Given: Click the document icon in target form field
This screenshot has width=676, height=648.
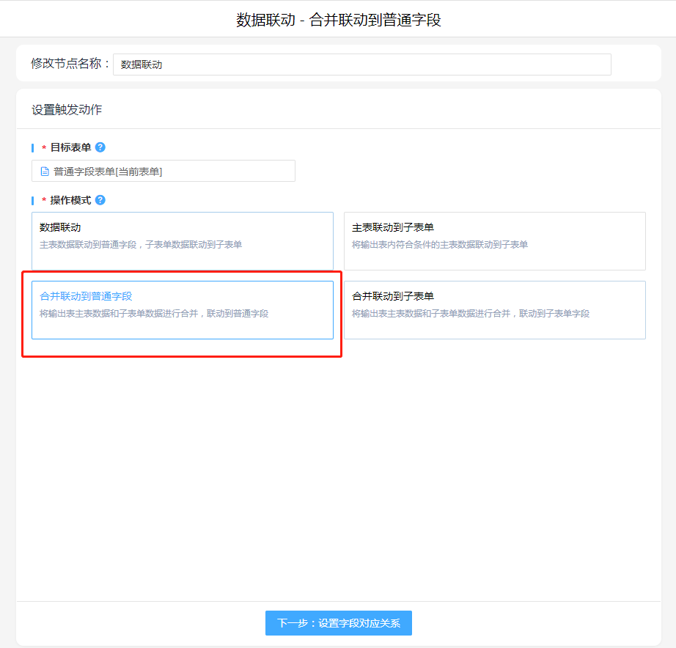Looking at the screenshot, I should [x=45, y=172].
